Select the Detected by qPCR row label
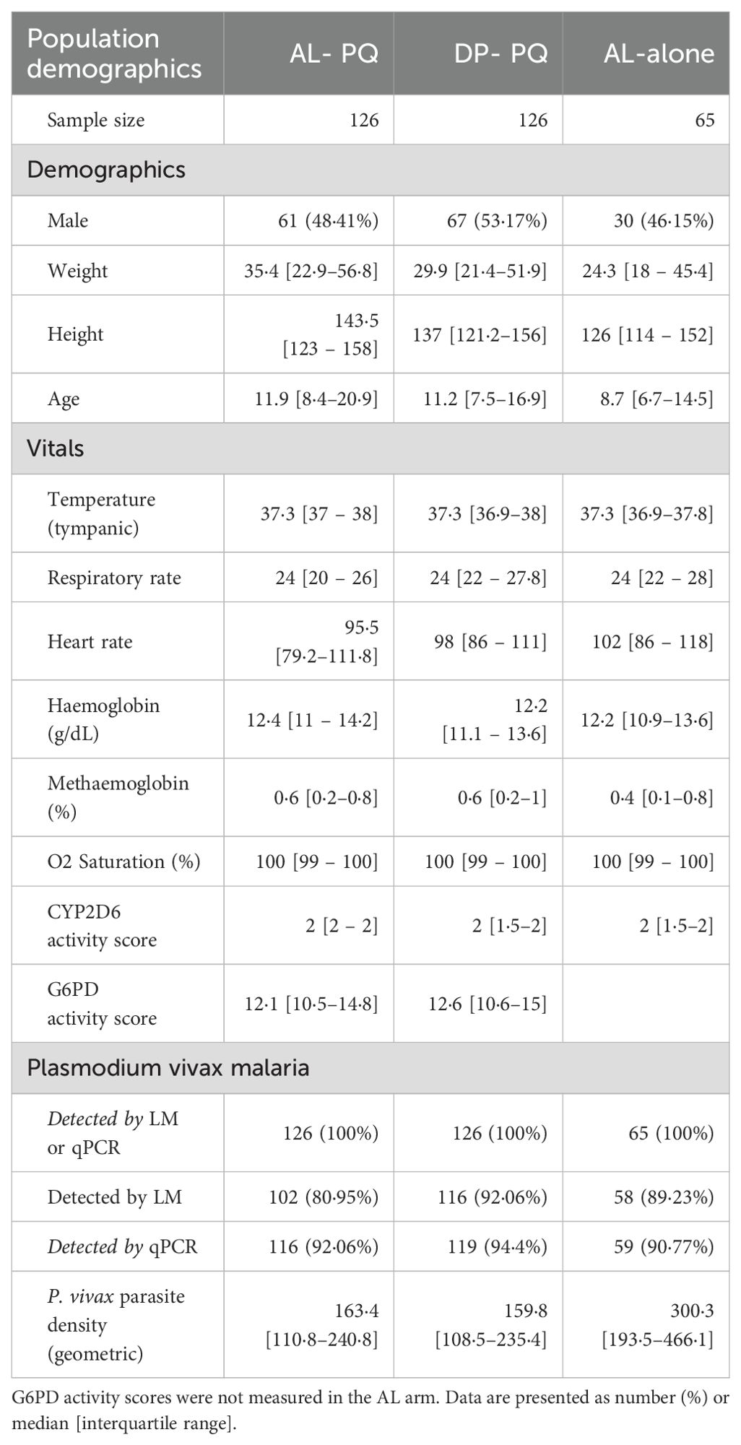This screenshot has height=1445, width=741. (122, 1247)
